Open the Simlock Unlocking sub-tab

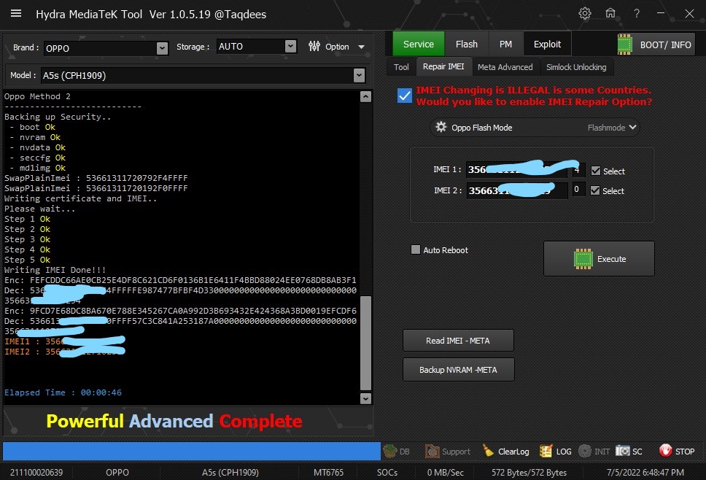(576, 67)
